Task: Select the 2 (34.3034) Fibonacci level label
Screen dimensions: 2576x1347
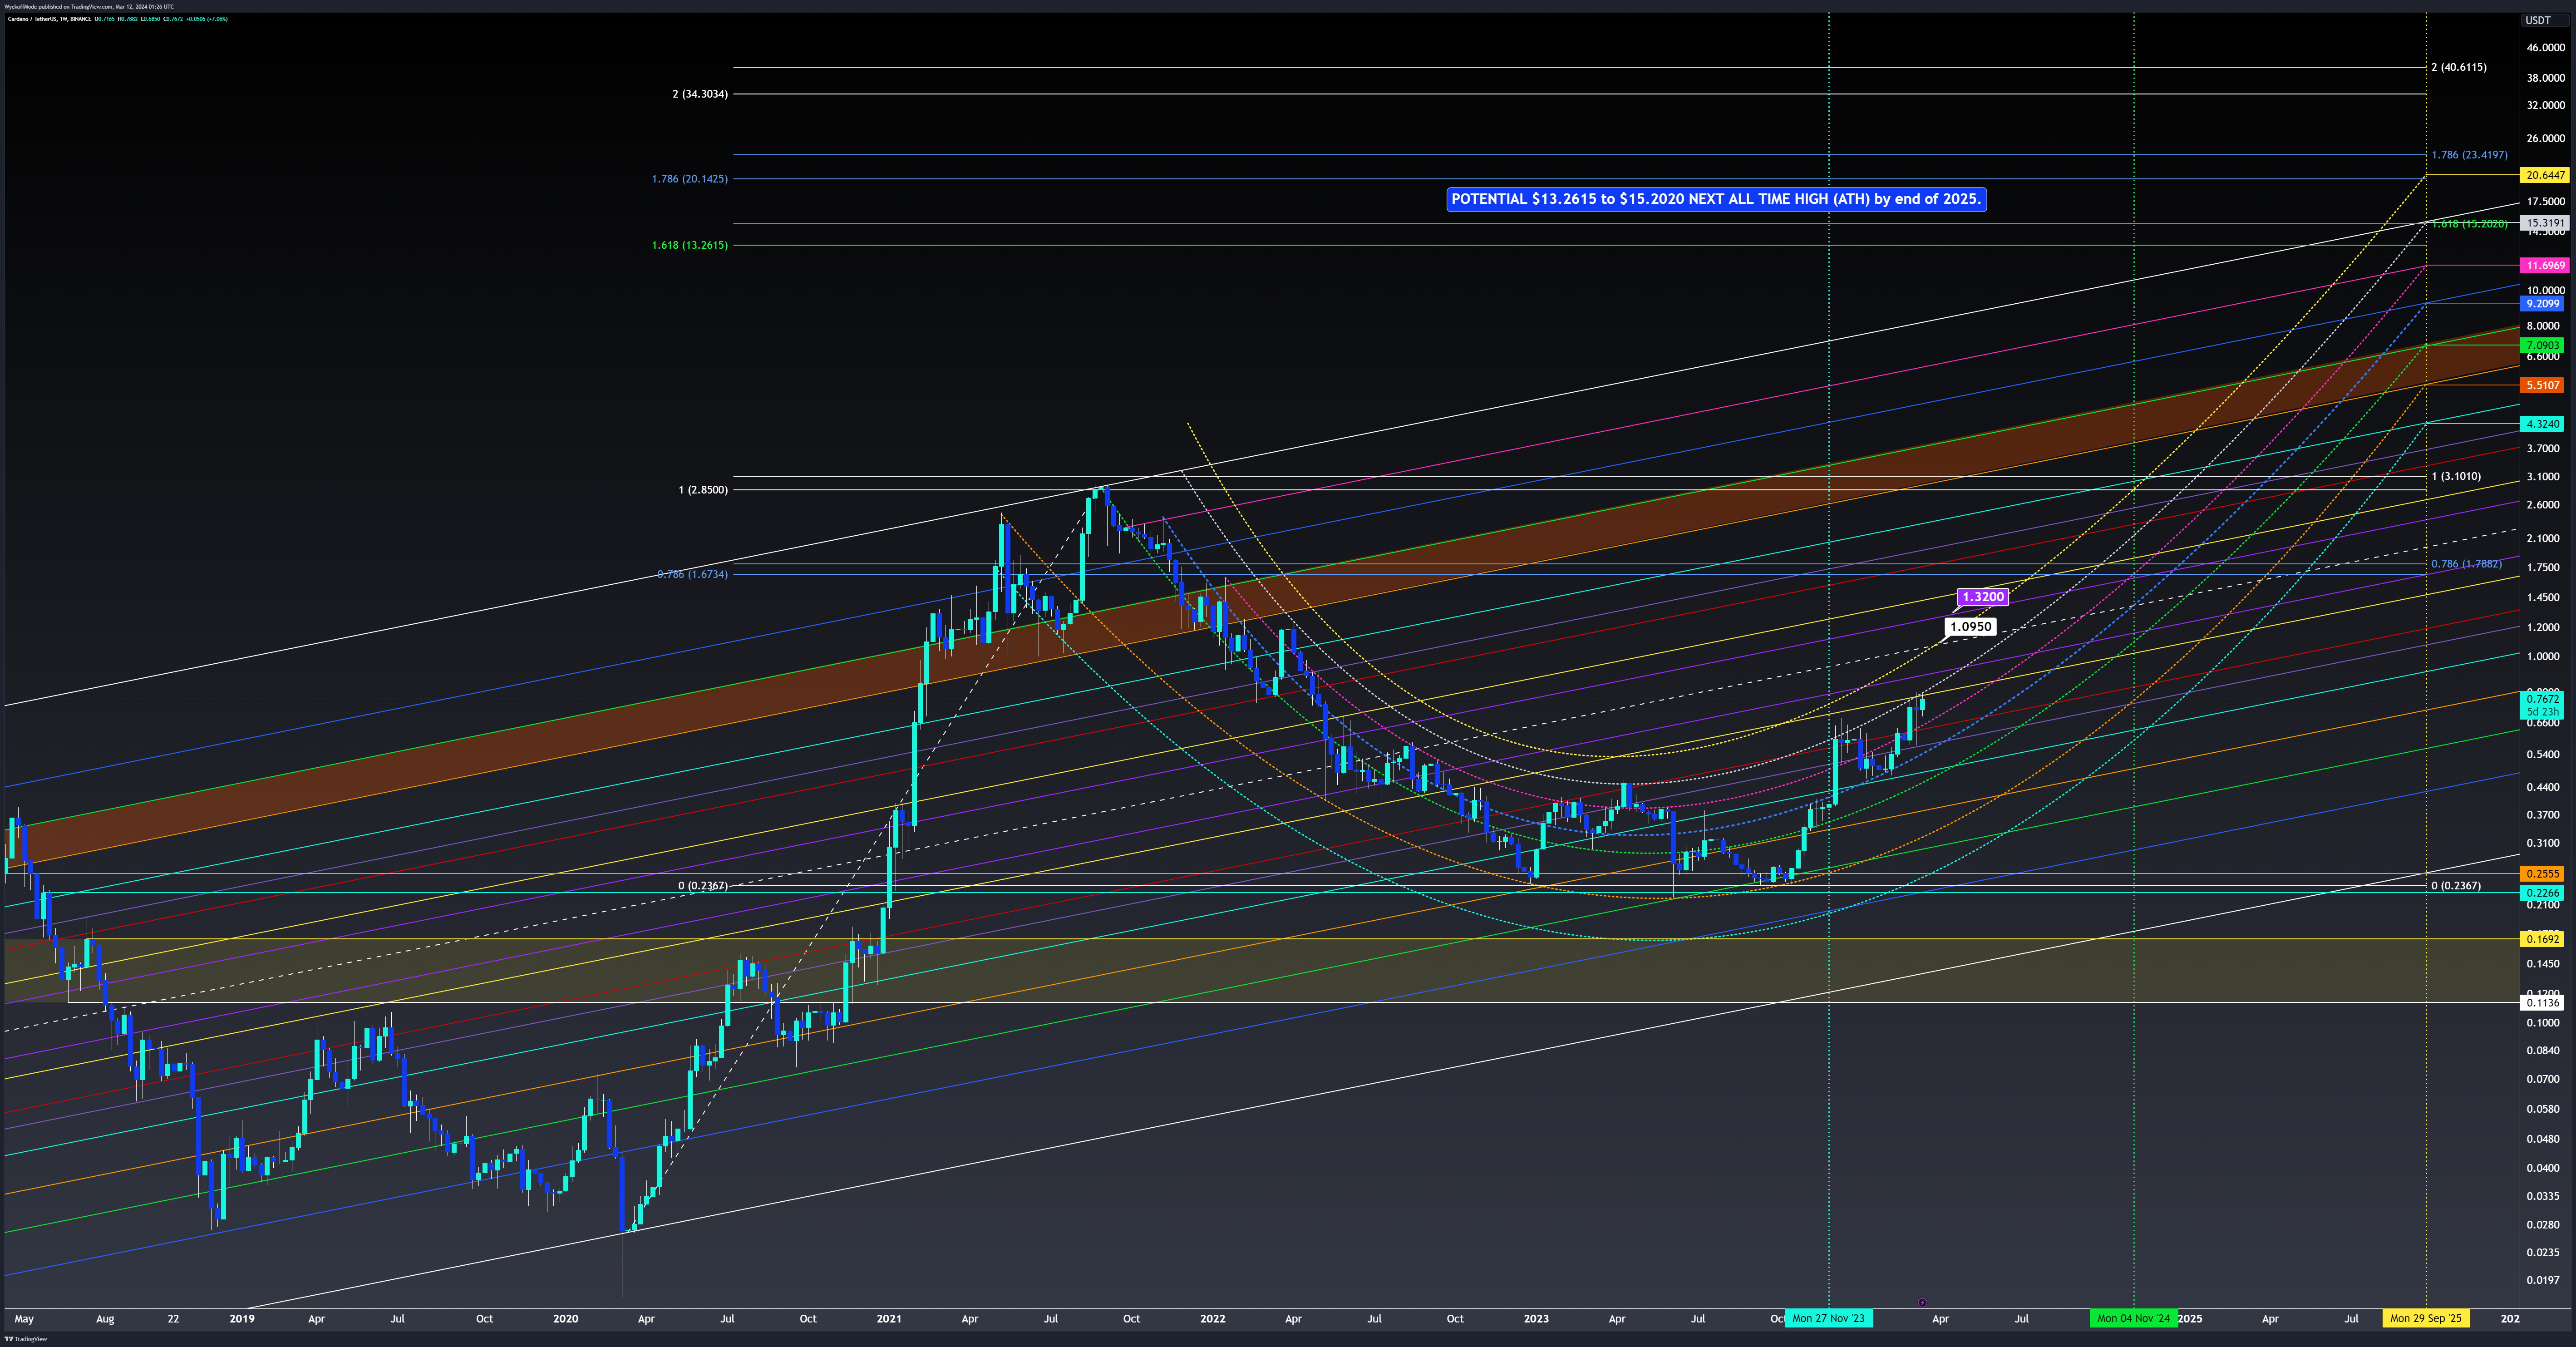Action: 700,94
